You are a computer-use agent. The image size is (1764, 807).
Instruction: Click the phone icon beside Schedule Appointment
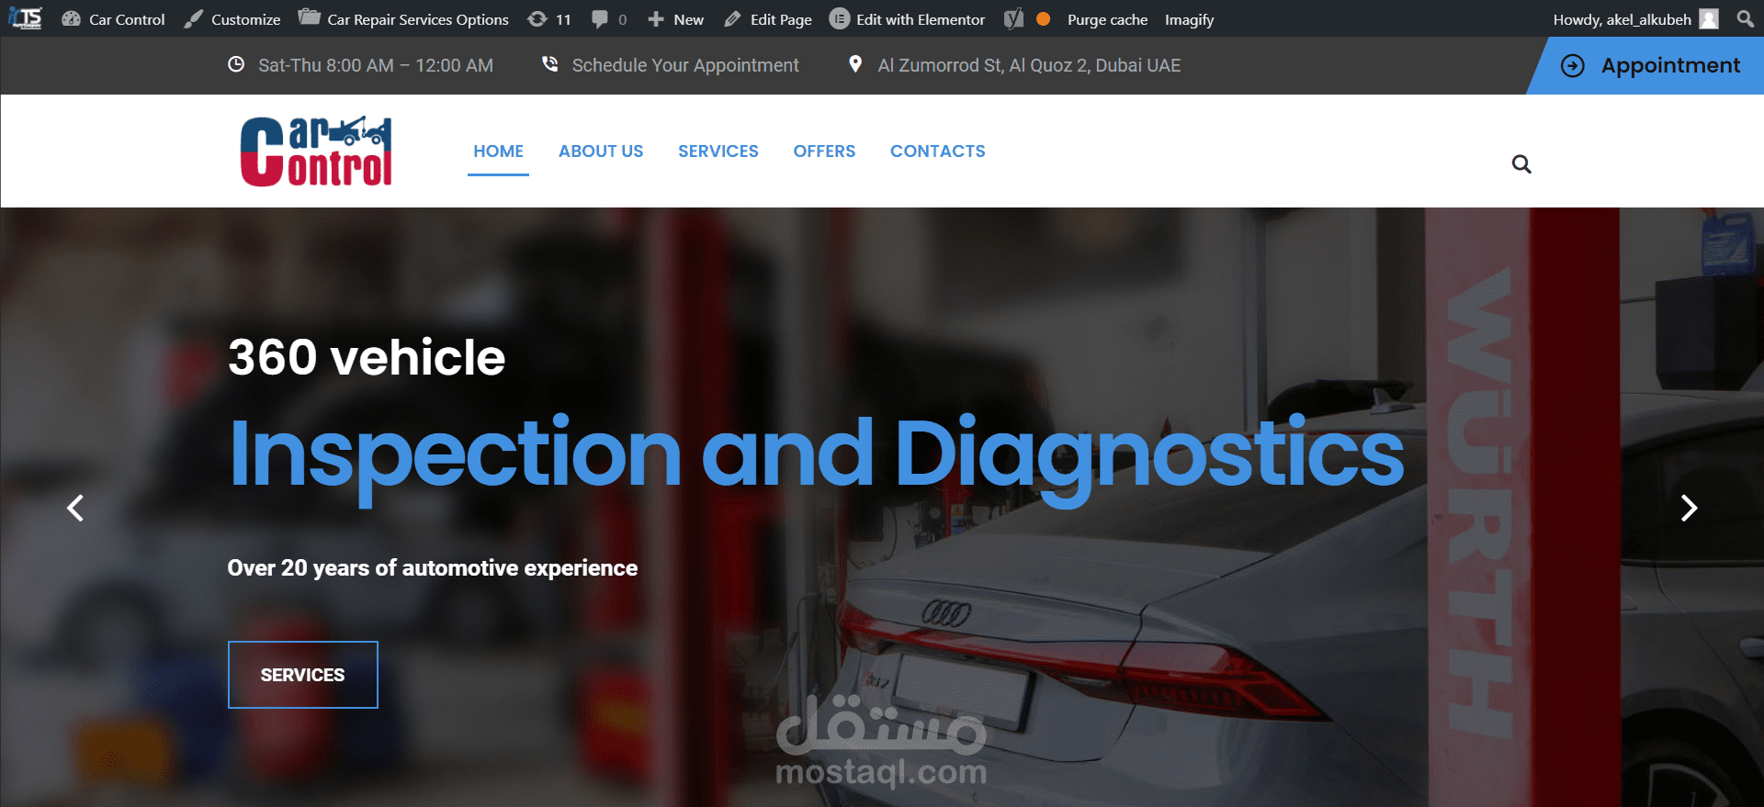point(550,64)
